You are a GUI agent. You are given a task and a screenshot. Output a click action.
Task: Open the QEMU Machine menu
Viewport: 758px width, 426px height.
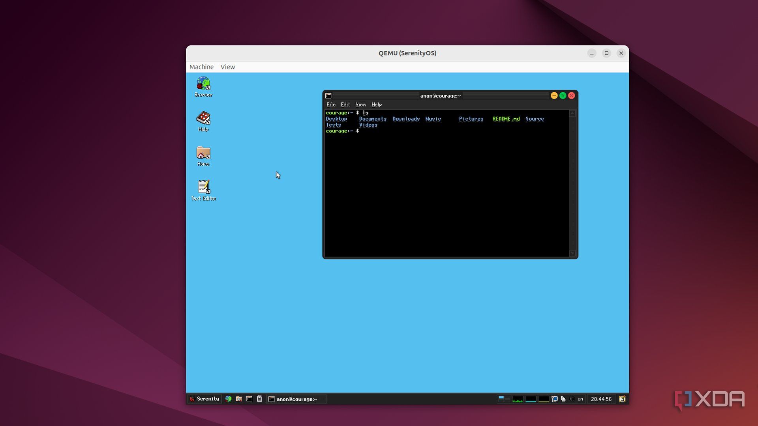click(201, 67)
